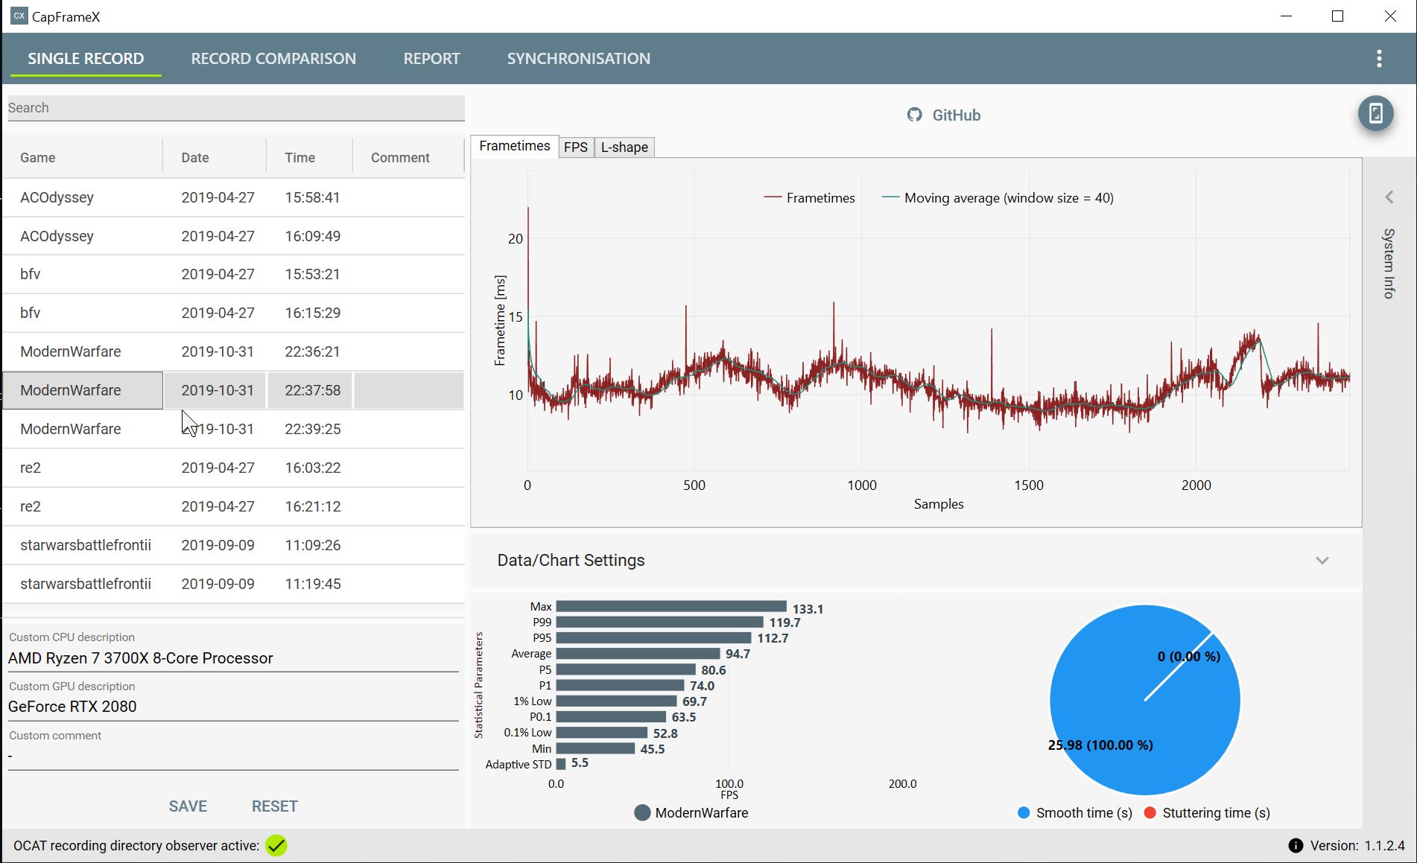Click the GitHub octocat icon
The image size is (1417, 863).
(914, 115)
